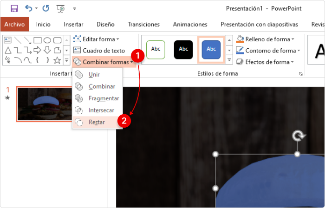Screen dimensions: 325x208
Task: Select the rounded rectangle shape
Action: (x=58, y=40)
